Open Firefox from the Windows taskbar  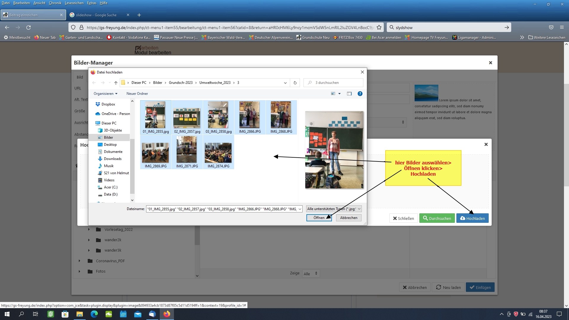point(167,314)
